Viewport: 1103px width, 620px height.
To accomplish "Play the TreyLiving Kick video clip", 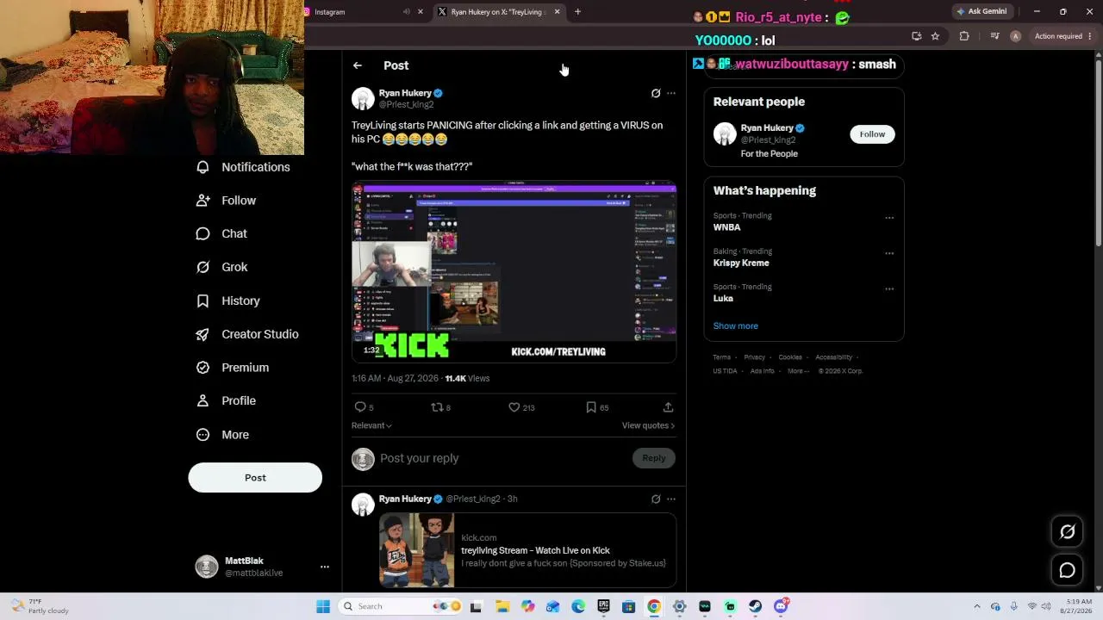I will coord(514,272).
